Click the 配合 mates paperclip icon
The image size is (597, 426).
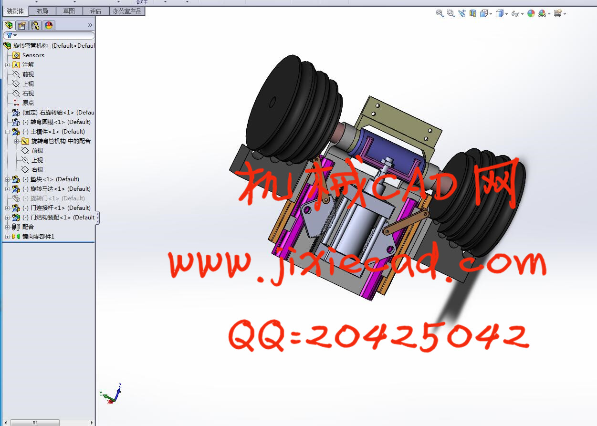tap(16, 227)
